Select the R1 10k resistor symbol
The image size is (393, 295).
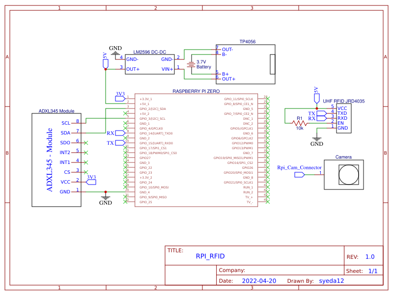click(299, 123)
